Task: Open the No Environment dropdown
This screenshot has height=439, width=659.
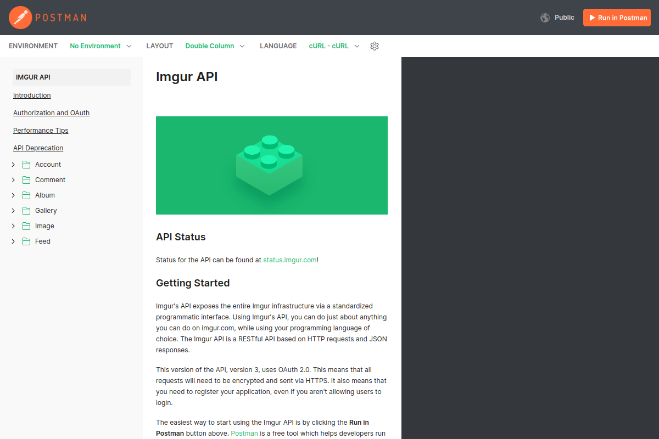Action: (101, 46)
